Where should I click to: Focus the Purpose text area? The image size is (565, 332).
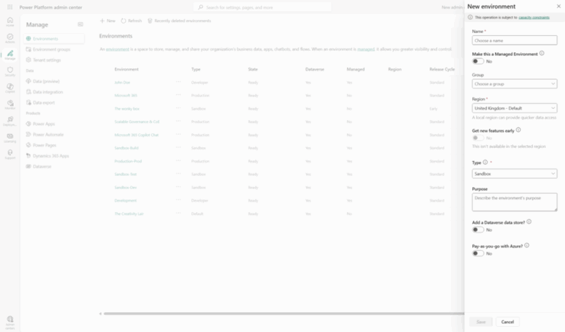point(514,202)
